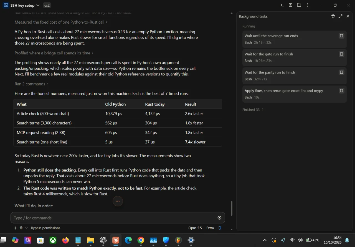Screen dimensions: 355x247
Task: Open the volume control in the system tray
Action: pos(300,240)
